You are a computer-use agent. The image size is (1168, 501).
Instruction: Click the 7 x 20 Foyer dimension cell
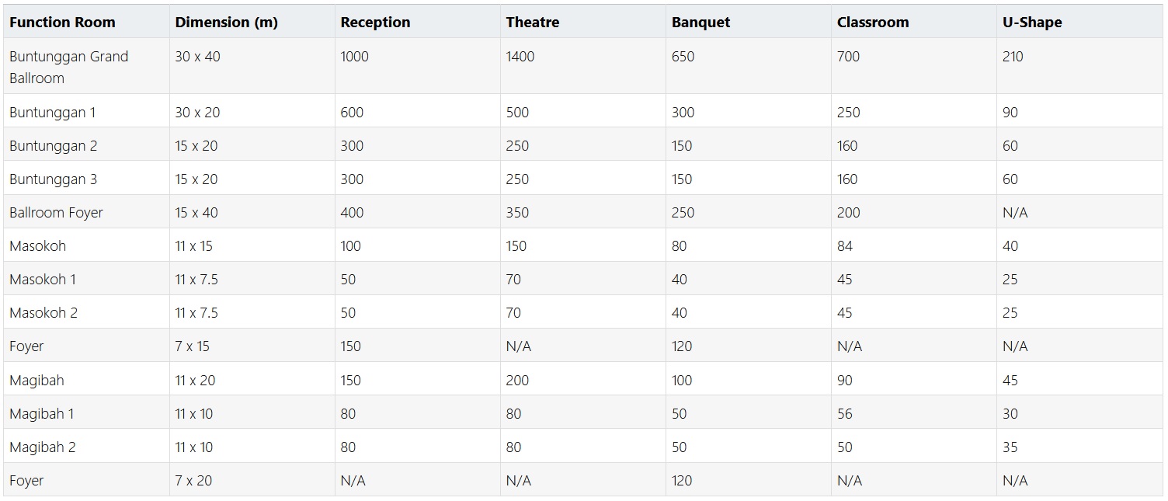pos(193,481)
